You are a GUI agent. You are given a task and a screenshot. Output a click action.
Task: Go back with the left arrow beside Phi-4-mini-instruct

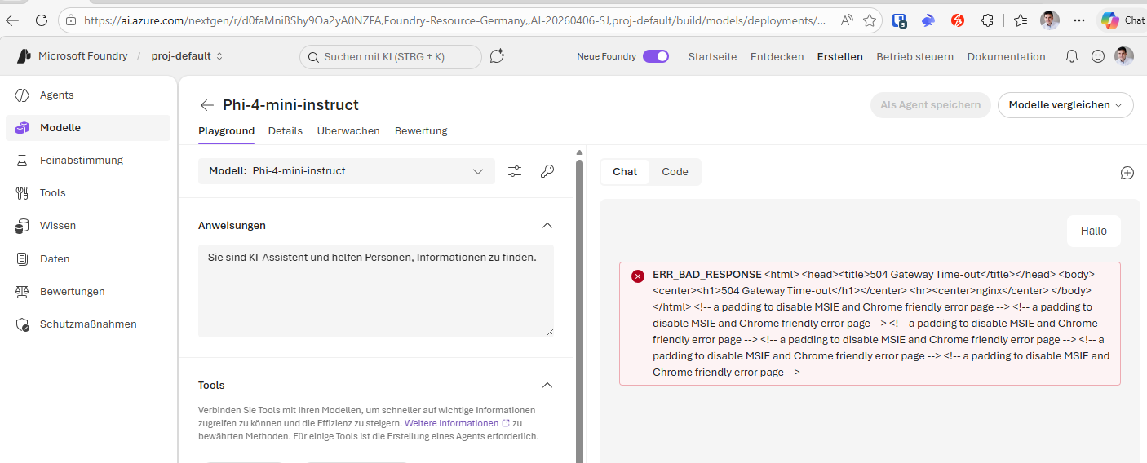[x=206, y=105]
